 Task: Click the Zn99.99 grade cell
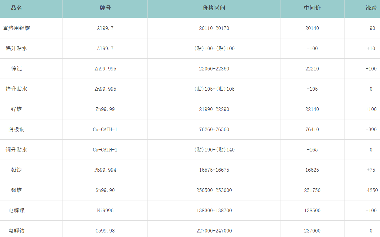pos(105,109)
